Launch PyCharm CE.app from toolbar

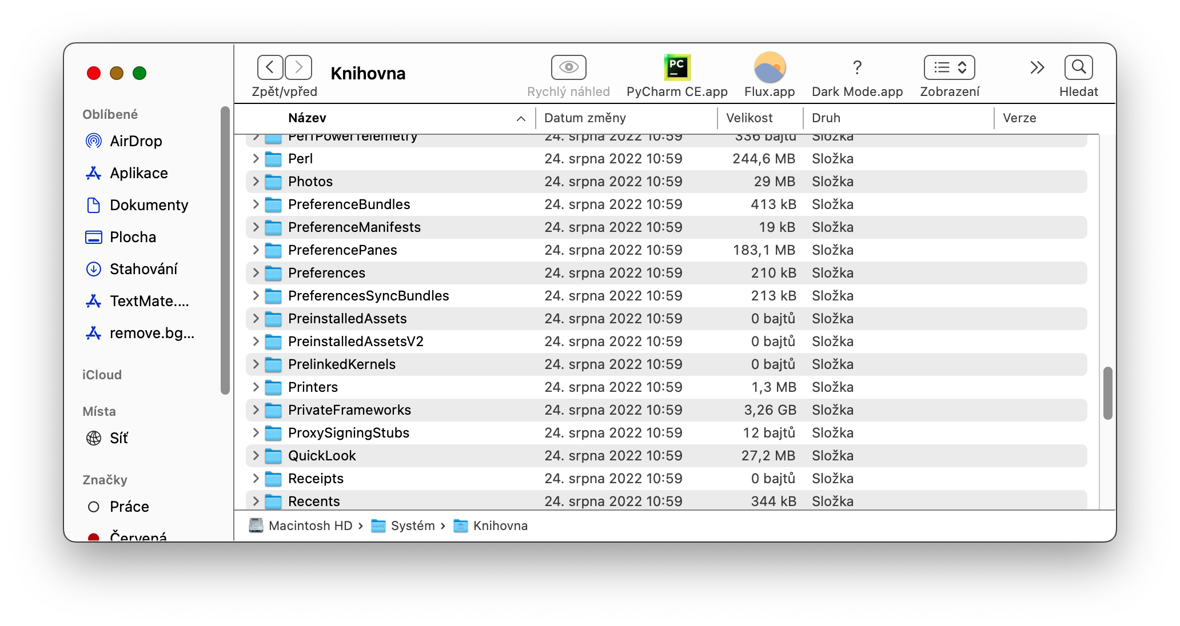tap(677, 67)
